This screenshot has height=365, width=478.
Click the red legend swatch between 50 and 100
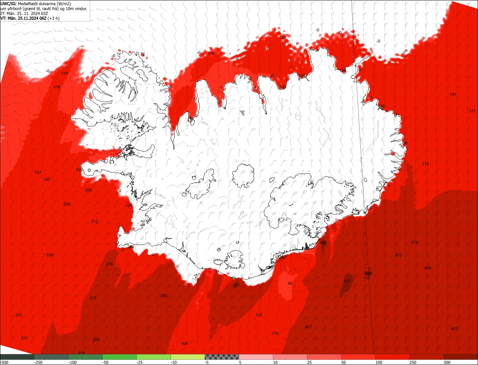point(358,357)
